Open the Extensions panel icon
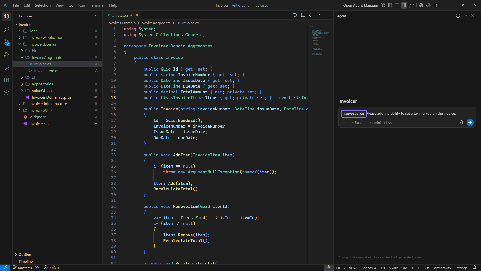 [6, 80]
